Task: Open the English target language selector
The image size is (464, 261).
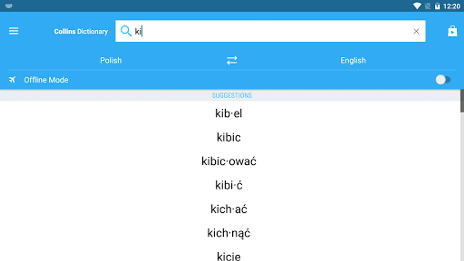Action: (353, 60)
